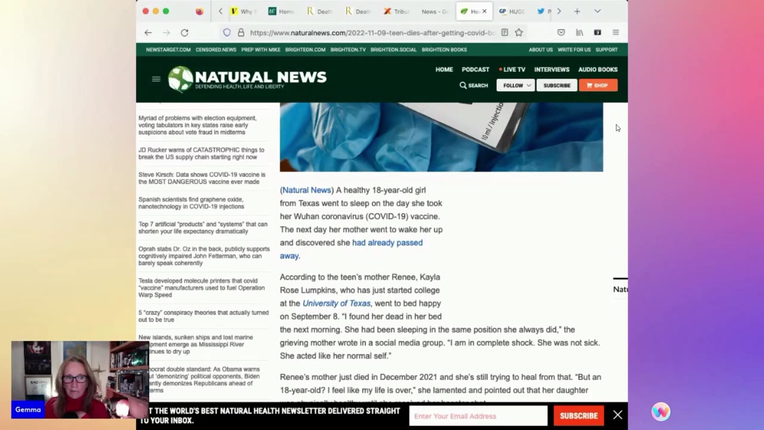Open Podcast in site navigation

(x=476, y=69)
